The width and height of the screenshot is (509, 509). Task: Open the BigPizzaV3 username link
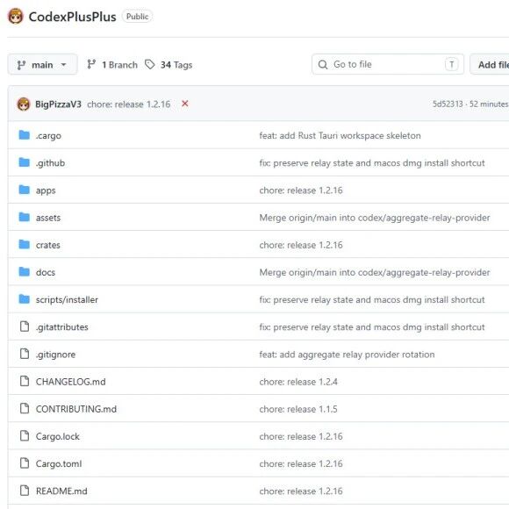coord(58,104)
